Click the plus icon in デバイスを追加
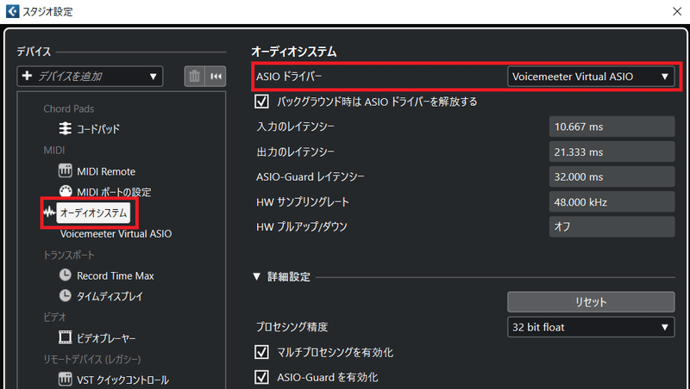 click(x=27, y=76)
